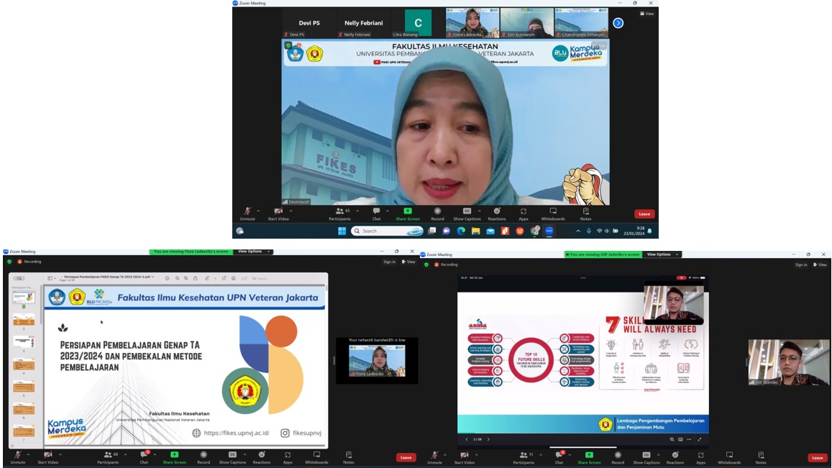Leave the meeting in the 68-participant Zoom window

406,457
